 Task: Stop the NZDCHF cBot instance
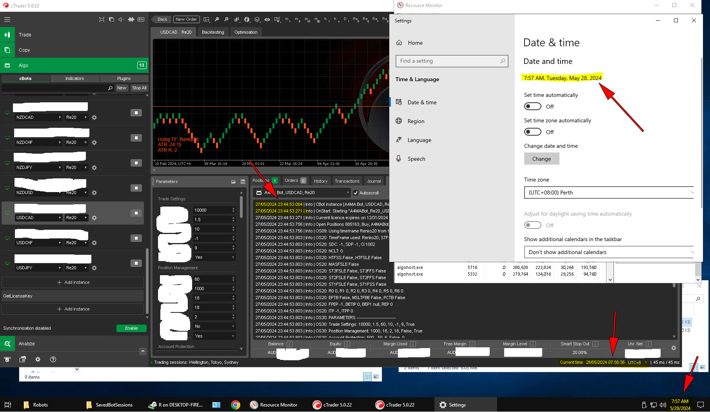tap(136, 138)
